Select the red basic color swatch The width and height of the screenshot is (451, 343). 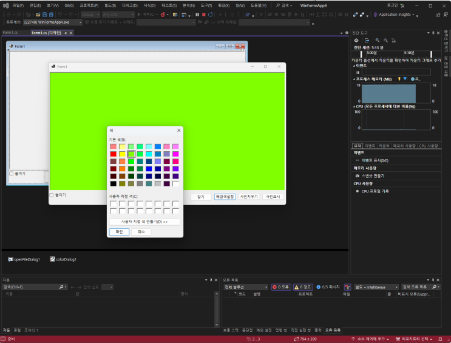pyautogui.click(x=114, y=154)
